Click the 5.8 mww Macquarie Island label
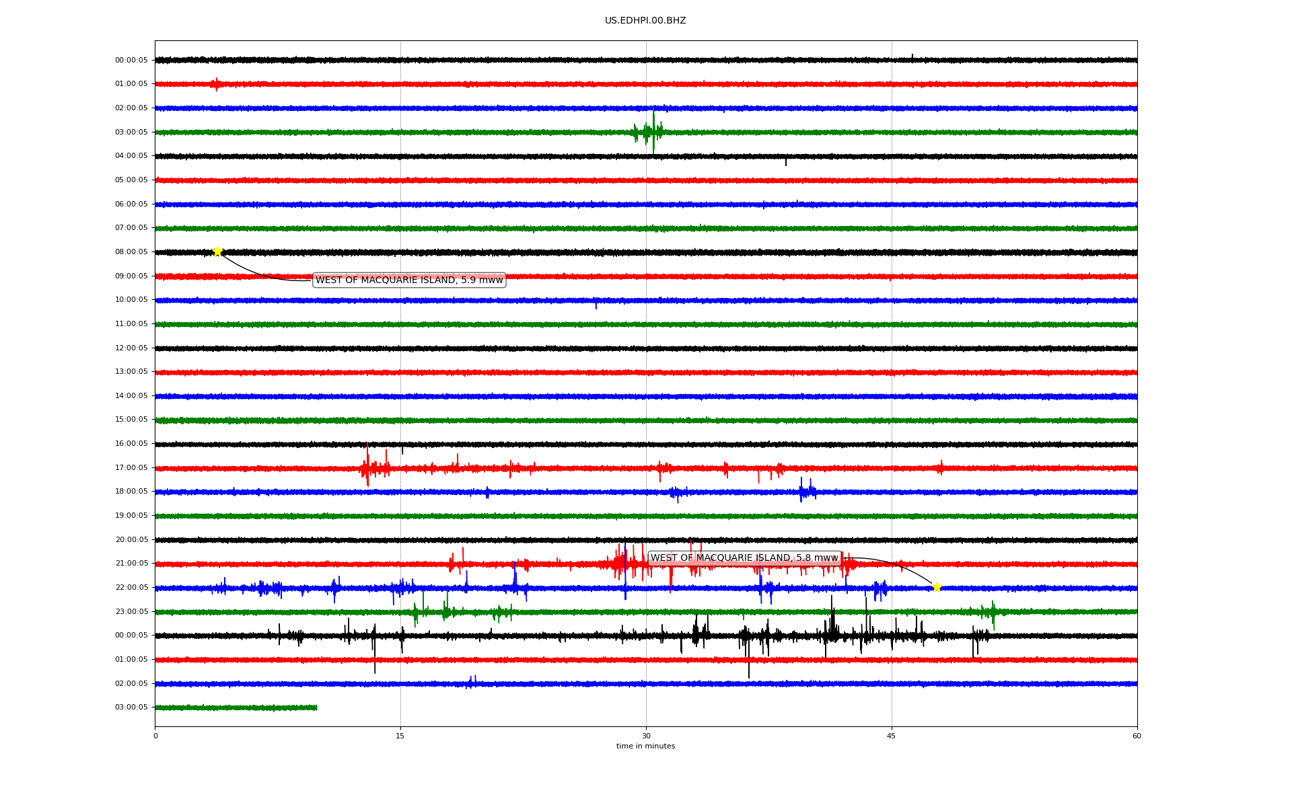 (744, 558)
